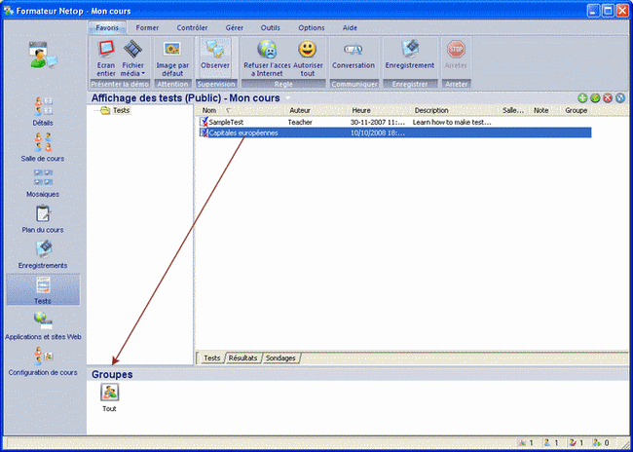The image size is (633, 452).
Task: Click the SampleTest checkmark icon
Action: [x=204, y=122]
